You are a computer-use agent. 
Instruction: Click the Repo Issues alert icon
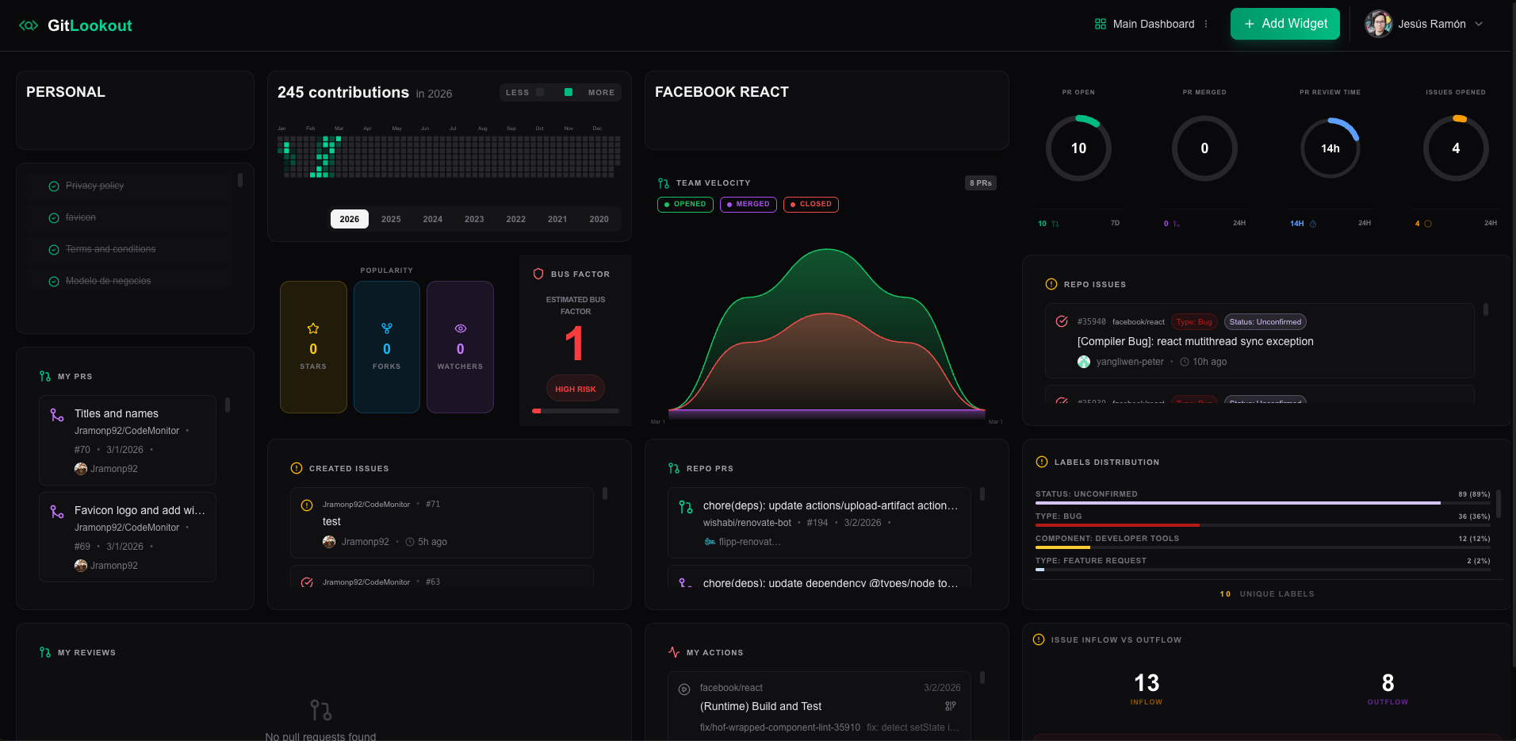[x=1051, y=284]
